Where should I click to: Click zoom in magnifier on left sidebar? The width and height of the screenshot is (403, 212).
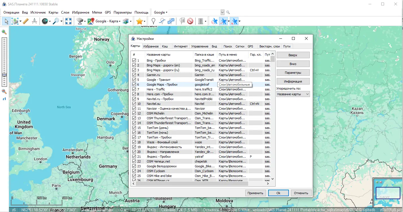(4, 32)
